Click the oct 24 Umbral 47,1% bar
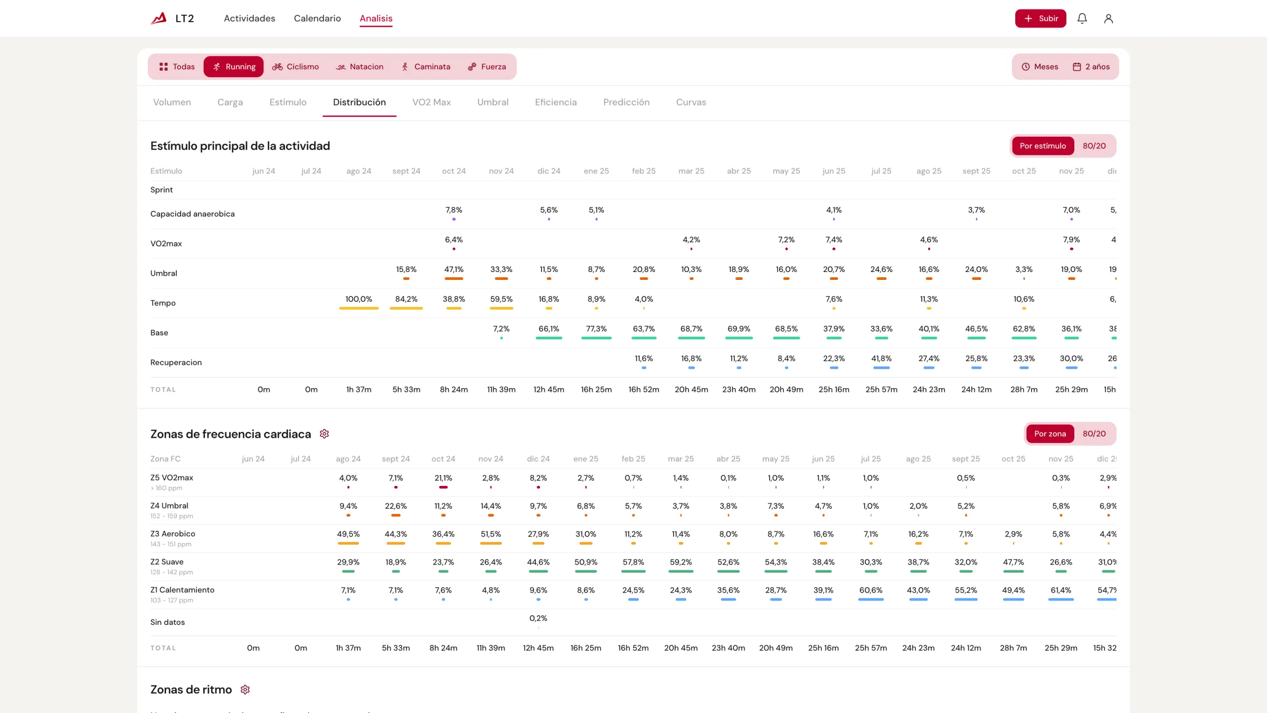 (454, 278)
